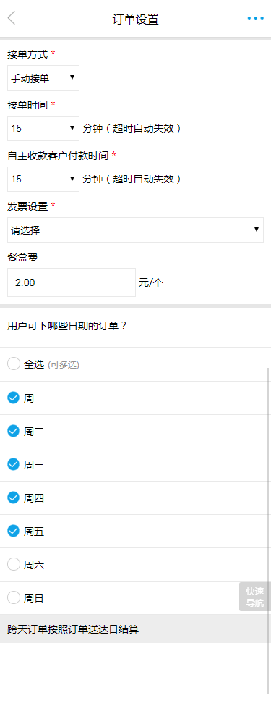Check the 全选 select-all option
The image size is (271, 701).
(14, 364)
